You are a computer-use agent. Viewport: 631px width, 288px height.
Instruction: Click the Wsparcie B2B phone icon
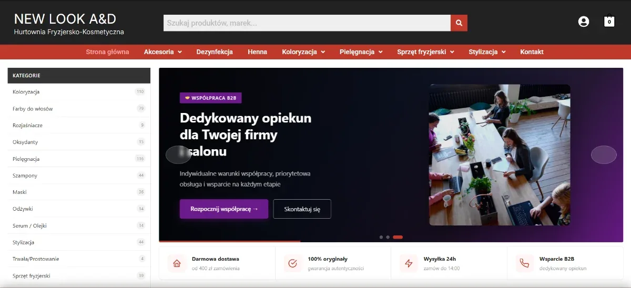pos(524,263)
